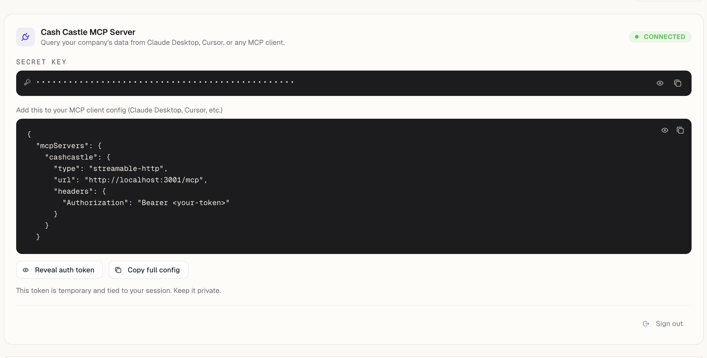Click the 'Query your company's data' description
Viewport: 707px width, 358px height.
(163, 42)
